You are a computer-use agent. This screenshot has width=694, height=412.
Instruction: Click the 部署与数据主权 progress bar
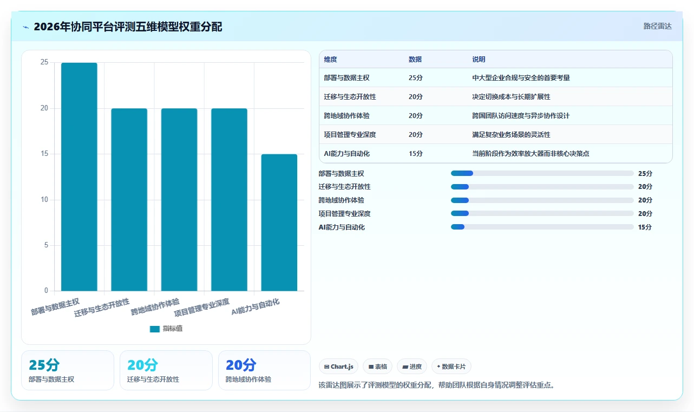pos(542,173)
